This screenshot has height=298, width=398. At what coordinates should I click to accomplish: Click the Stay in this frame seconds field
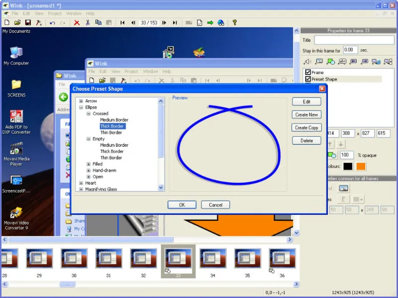[350, 50]
